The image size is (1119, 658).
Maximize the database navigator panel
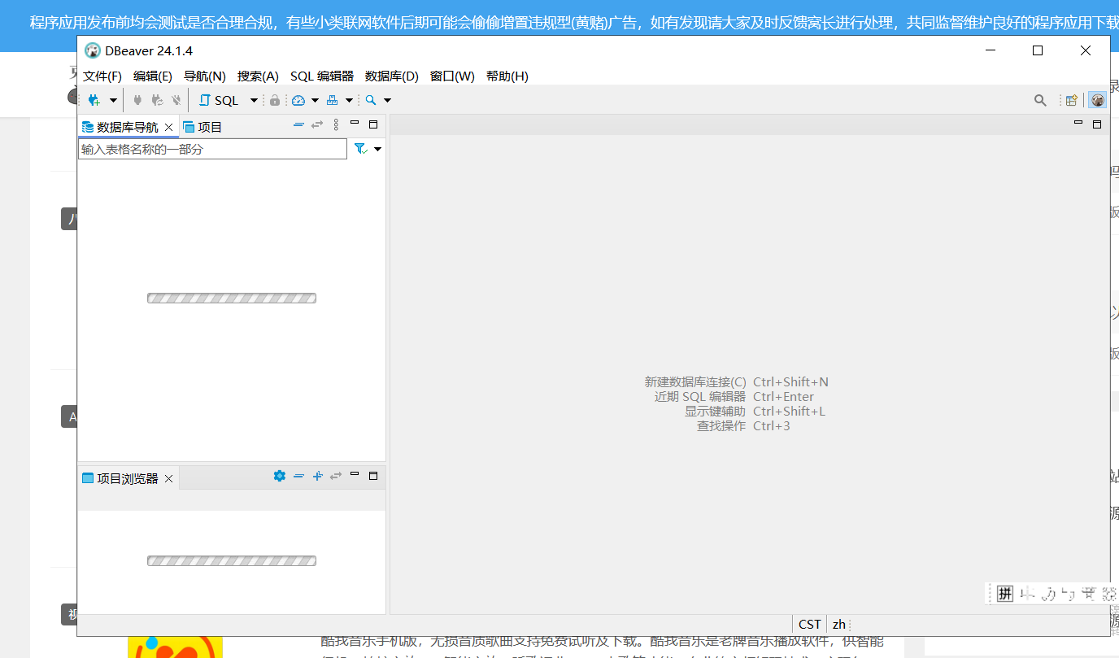373,124
